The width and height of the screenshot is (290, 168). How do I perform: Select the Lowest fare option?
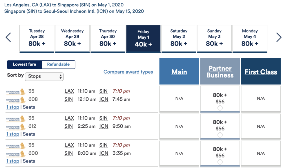(x=25, y=64)
